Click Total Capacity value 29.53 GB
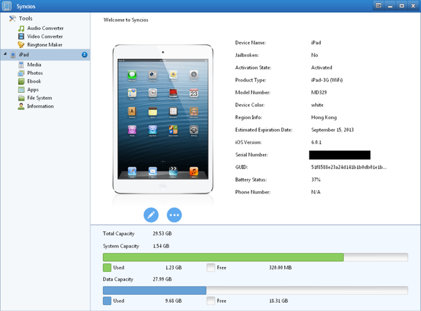421x311 pixels. pos(162,234)
